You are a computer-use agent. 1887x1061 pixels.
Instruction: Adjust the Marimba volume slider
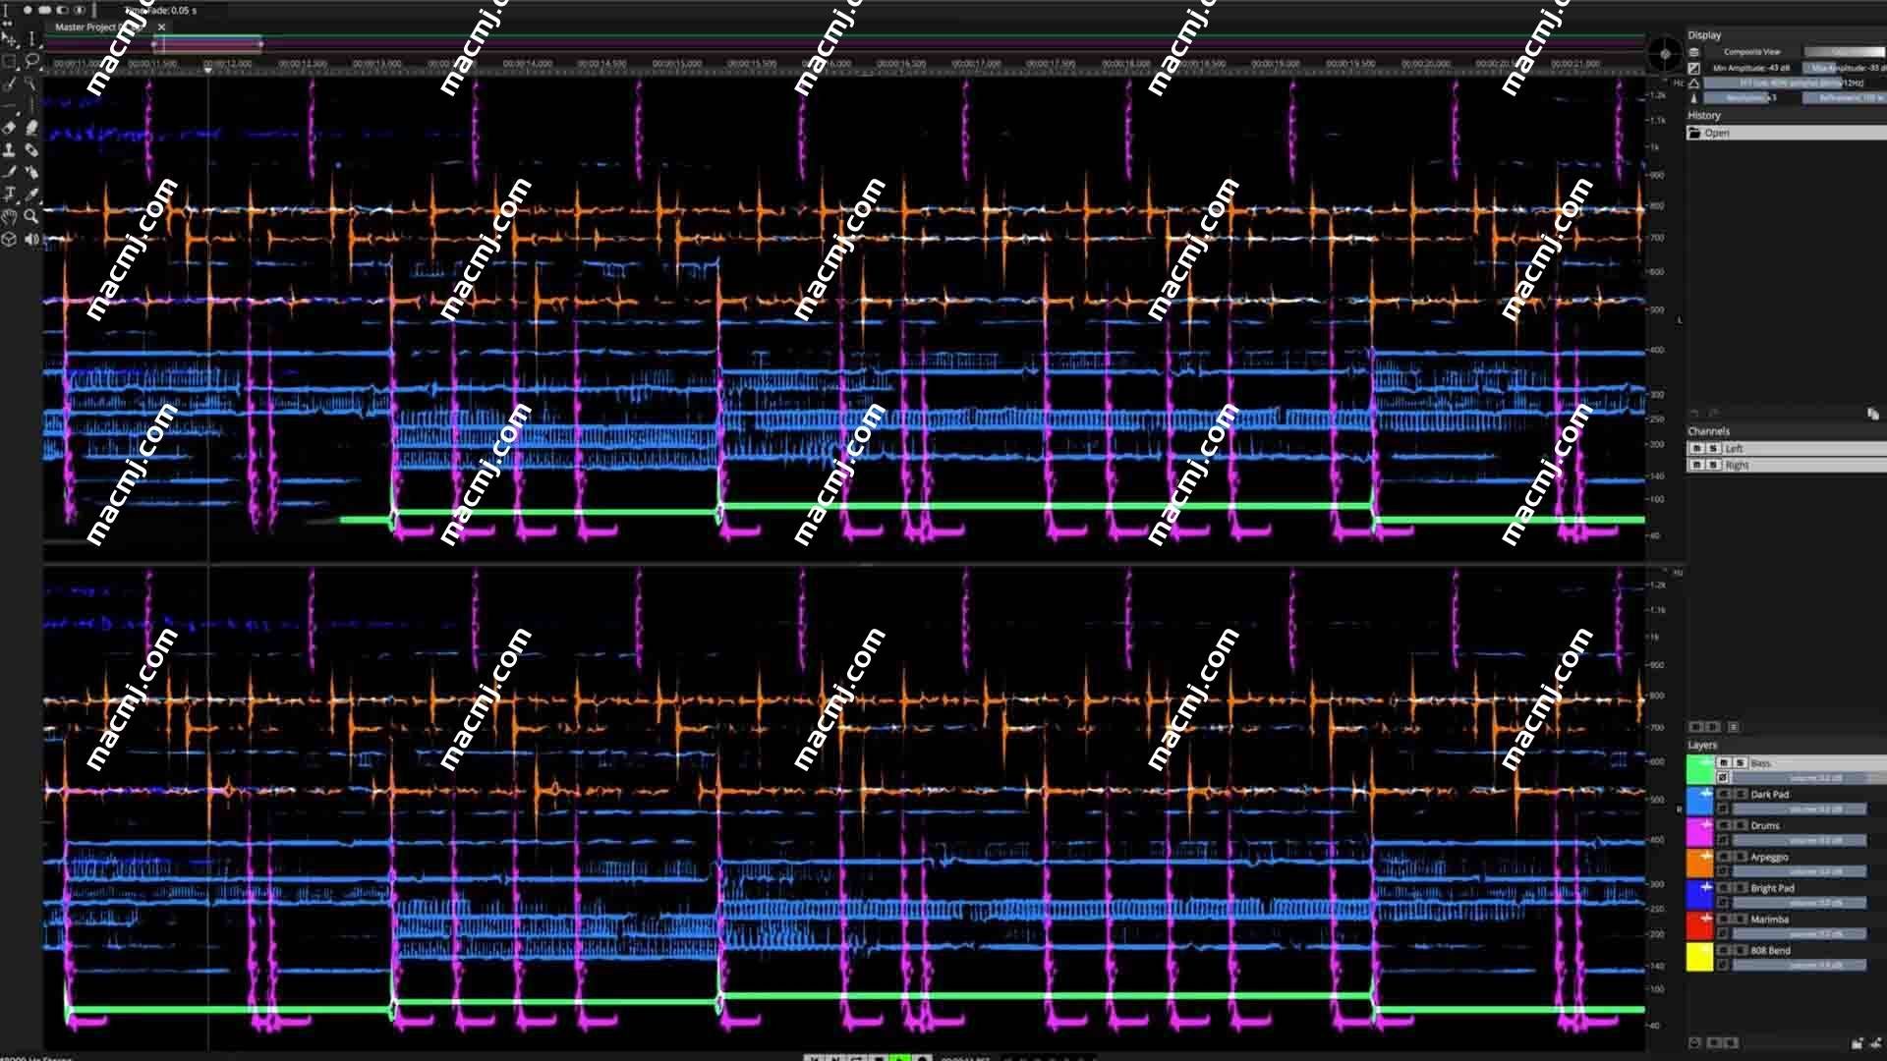[x=1799, y=934]
